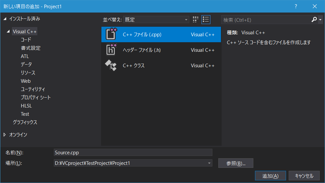Click the C++ ファイル (.cpp) item name
325x183 pixels.
[142, 34]
